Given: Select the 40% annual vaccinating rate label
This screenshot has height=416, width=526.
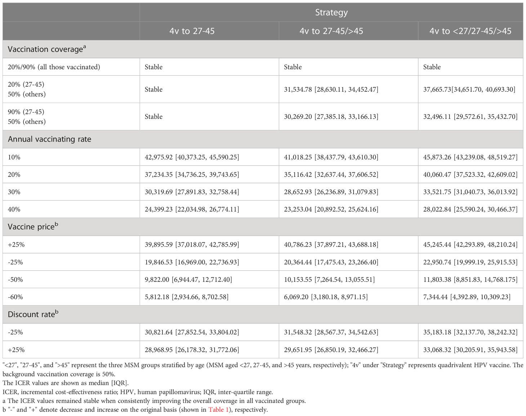Looking at the screenshot, I should click(x=14, y=209).
